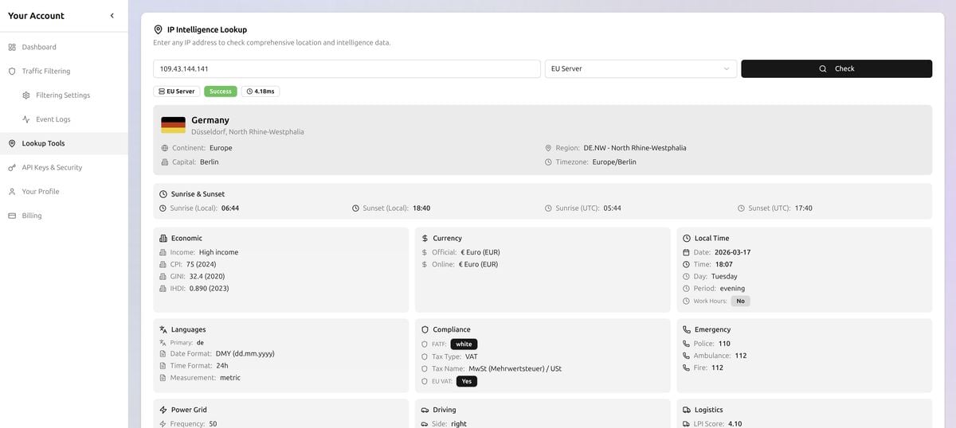Click Sunset (Local) value 18:40

click(421, 208)
